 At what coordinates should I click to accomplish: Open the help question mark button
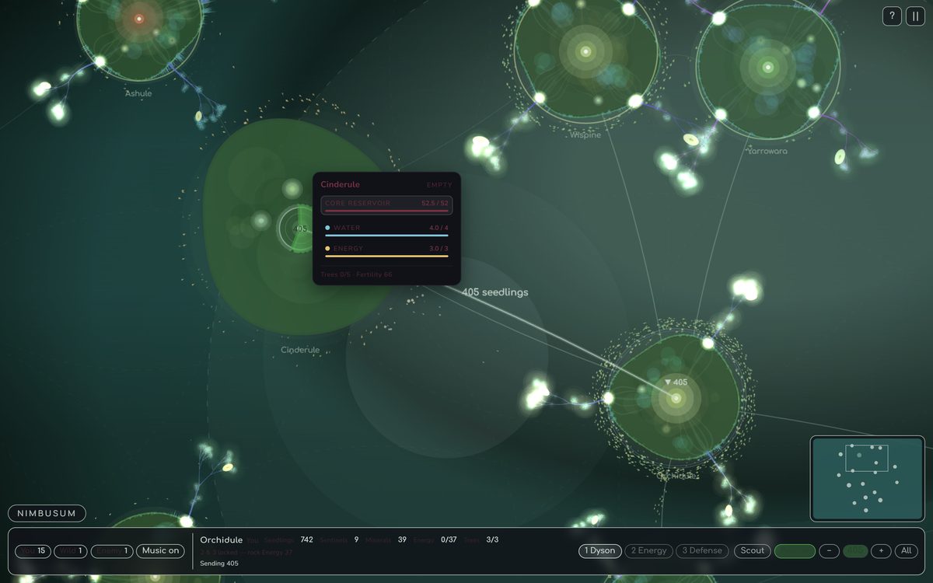(x=893, y=16)
